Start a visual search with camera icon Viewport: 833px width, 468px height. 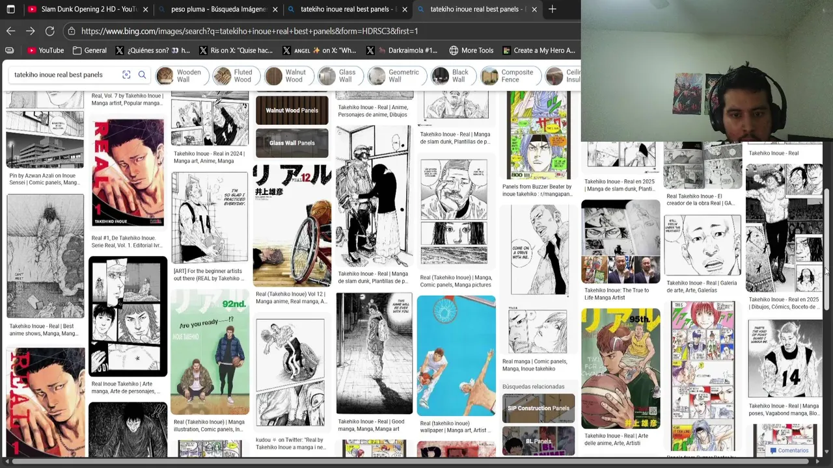(126, 75)
